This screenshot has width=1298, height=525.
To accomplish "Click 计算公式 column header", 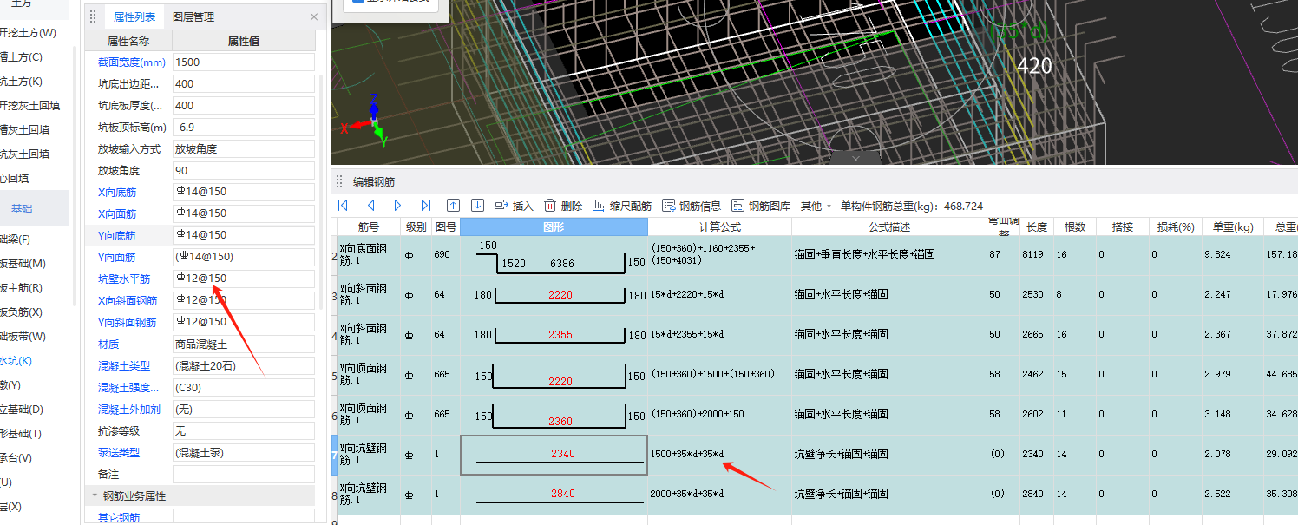I will coord(719,226).
